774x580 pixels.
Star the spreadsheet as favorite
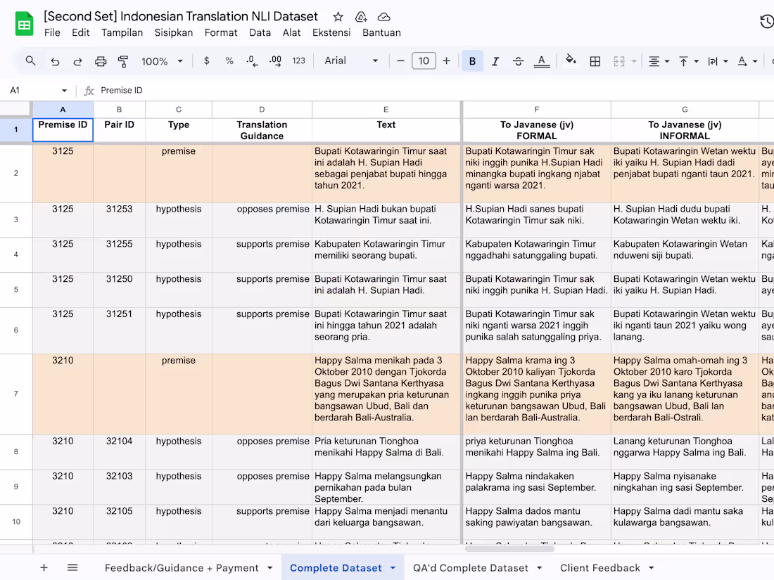pos(337,16)
